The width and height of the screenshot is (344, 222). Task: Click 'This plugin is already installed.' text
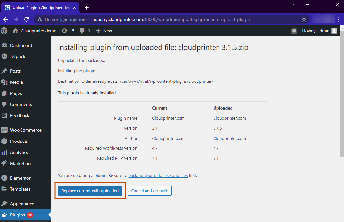(x=87, y=93)
